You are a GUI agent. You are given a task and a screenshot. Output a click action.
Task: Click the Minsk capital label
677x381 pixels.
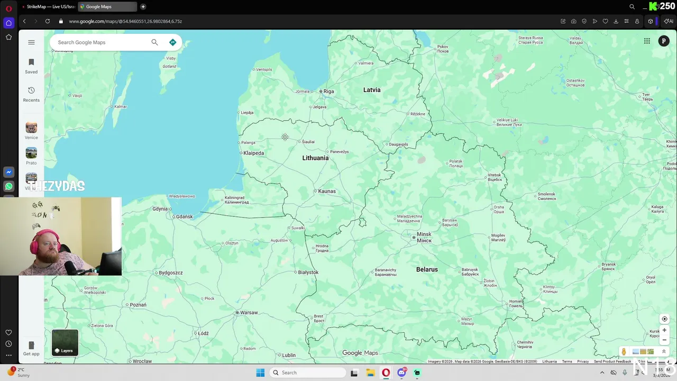coord(424,237)
